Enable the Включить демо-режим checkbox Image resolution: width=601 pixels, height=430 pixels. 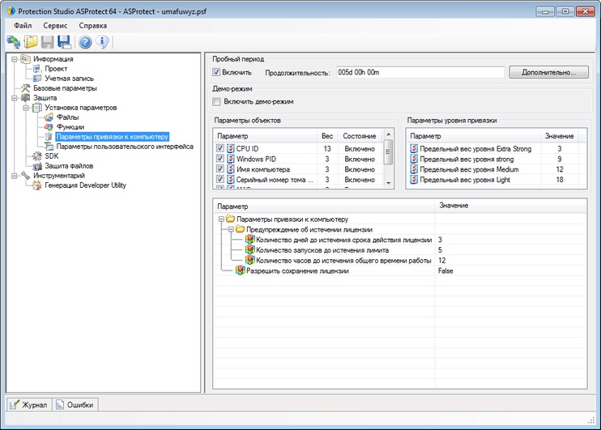[216, 101]
